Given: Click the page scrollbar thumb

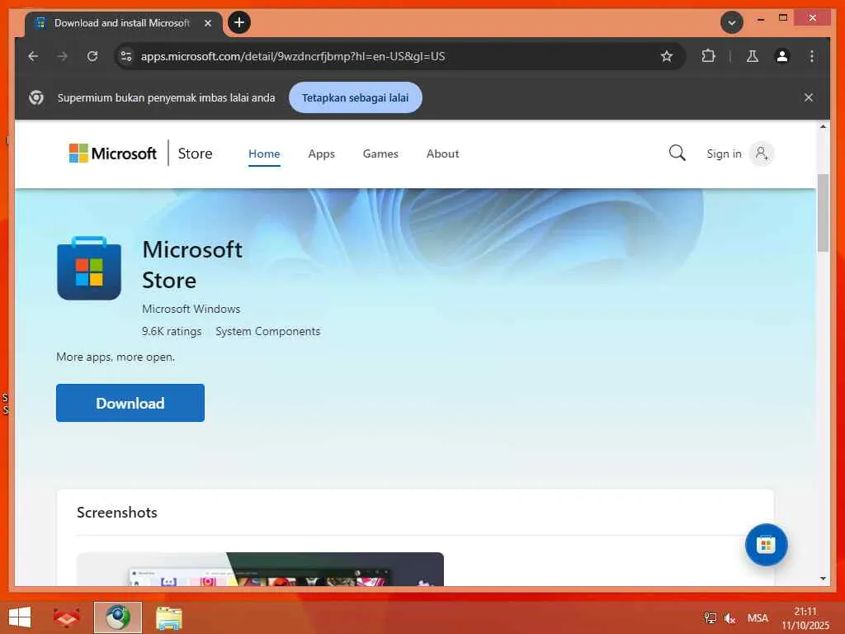Looking at the screenshot, I should [823, 213].
